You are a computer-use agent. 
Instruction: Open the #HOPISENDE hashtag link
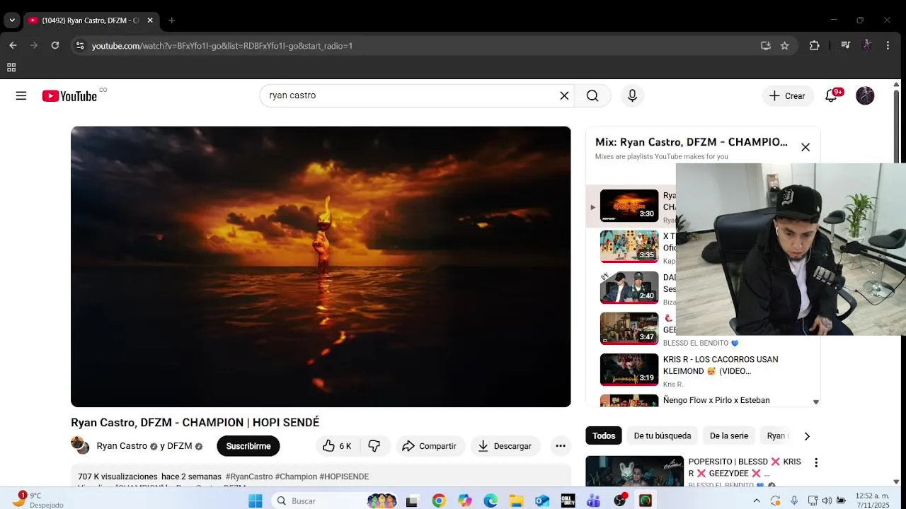[344, 476]
